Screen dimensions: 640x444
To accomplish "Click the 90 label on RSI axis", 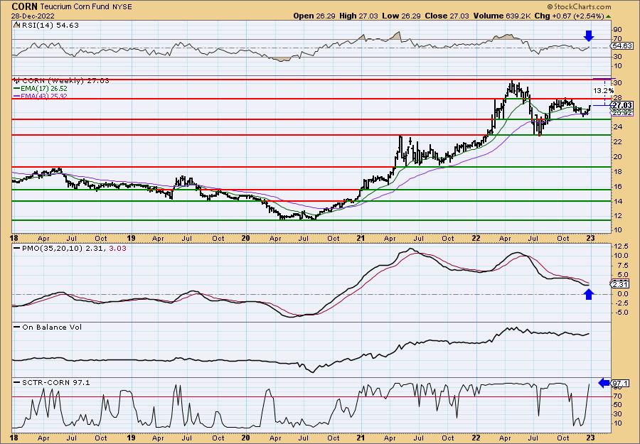I will pyautogui.click(x=617, y=30).
